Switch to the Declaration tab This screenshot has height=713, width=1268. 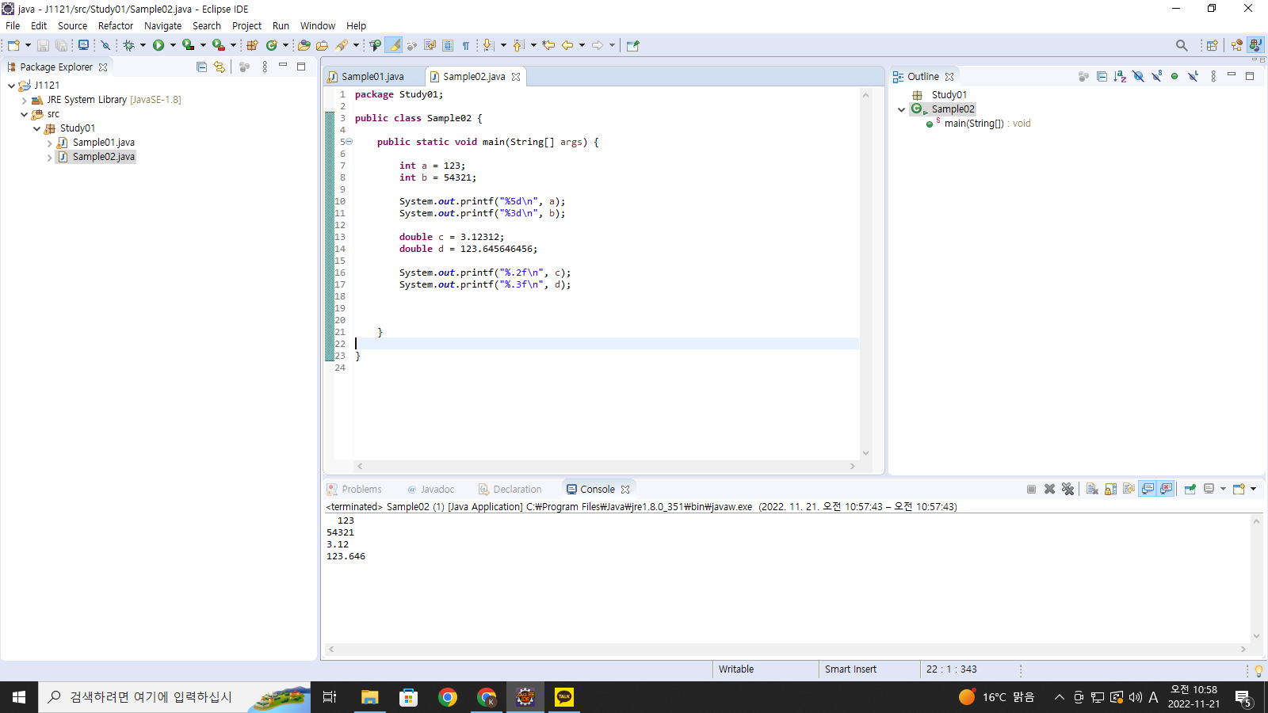click(x=510, y=490)
